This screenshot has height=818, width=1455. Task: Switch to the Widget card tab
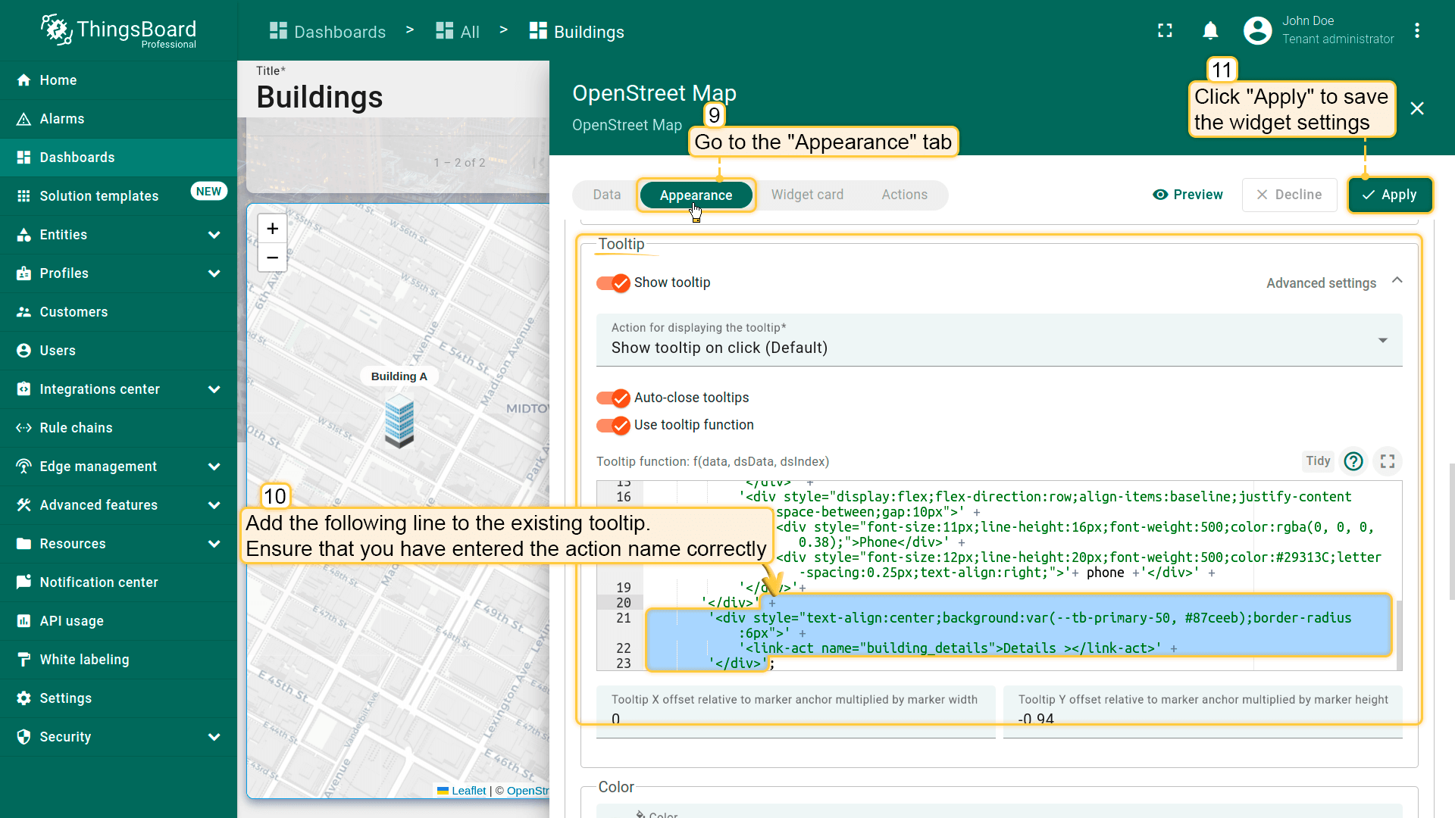coord(806,195)
